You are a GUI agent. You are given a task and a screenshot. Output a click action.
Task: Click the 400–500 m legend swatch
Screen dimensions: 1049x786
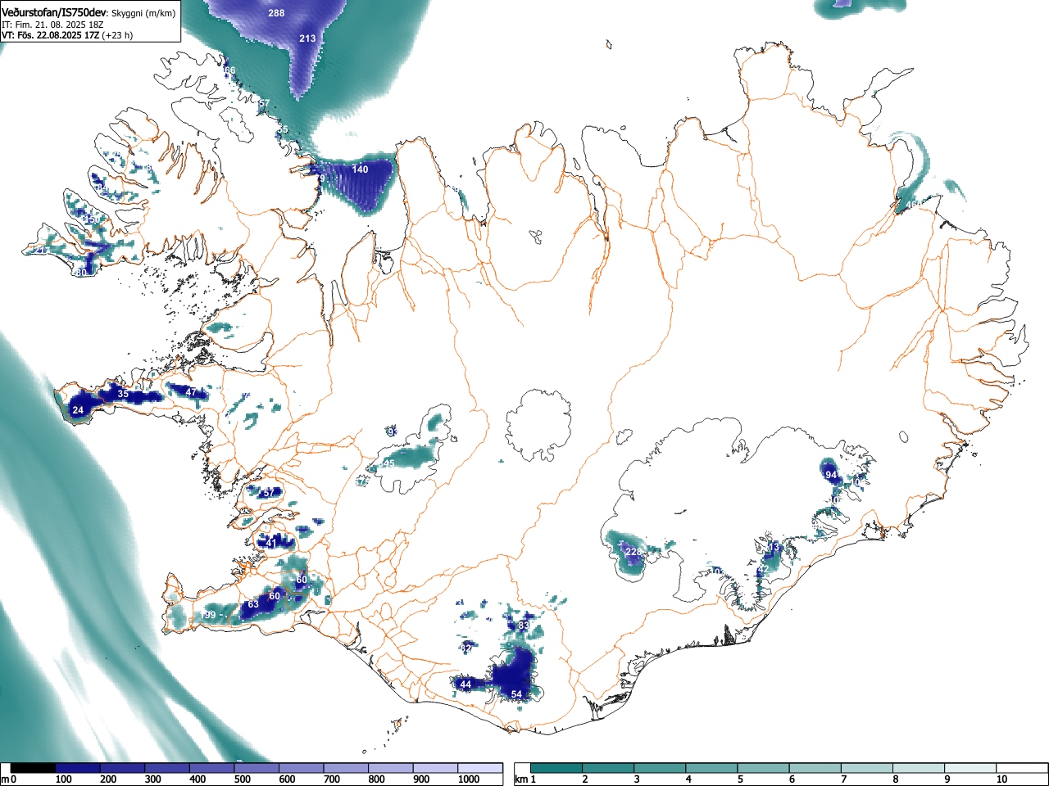[x=211, y=768]
